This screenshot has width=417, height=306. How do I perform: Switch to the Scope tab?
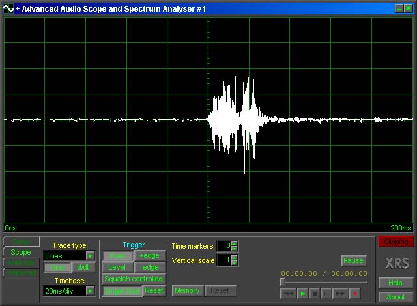pos(21,252)
